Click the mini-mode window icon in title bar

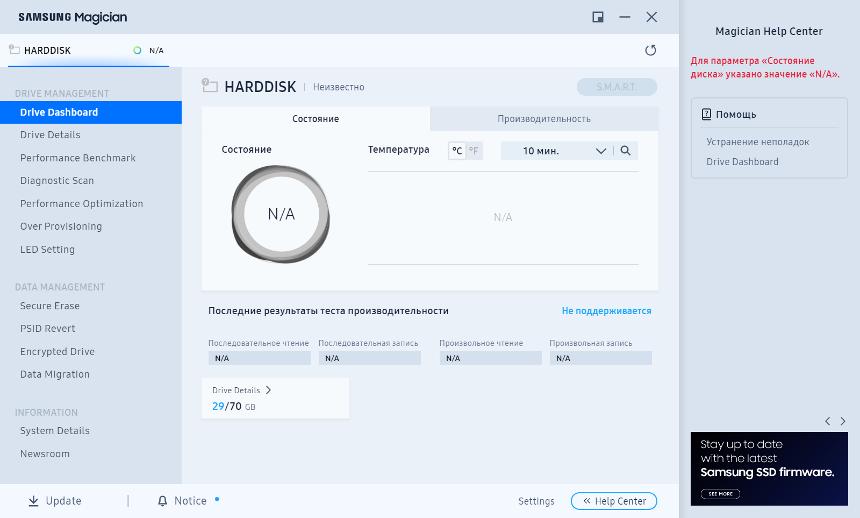click(x=598, y=17)
